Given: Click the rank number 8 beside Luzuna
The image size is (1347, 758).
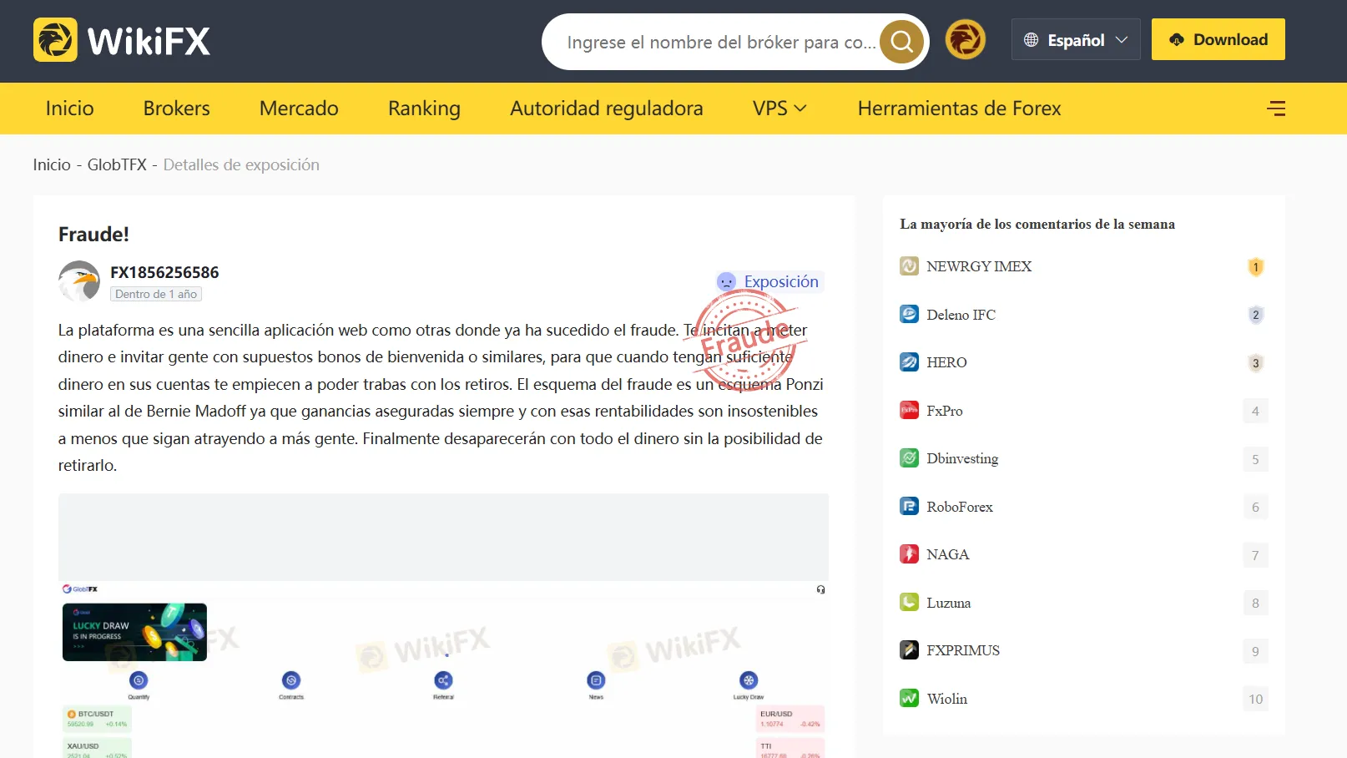Looking at the screenshot, I should [1255, 603].
